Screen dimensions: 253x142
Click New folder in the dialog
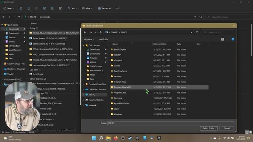104,39
